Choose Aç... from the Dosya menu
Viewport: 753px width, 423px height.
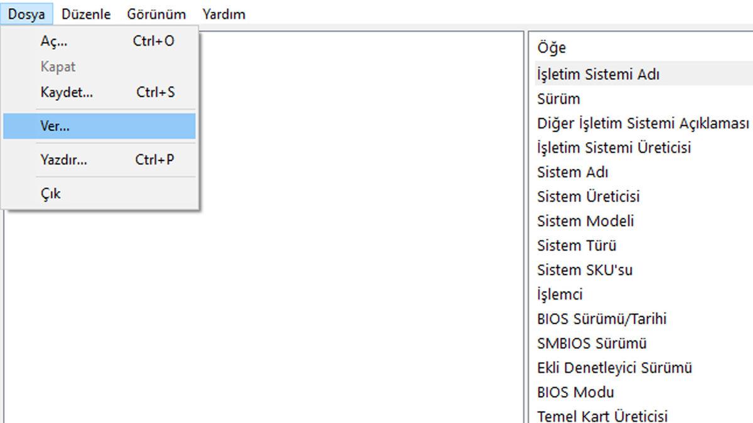pyautogui.click(x=54, y=41)
